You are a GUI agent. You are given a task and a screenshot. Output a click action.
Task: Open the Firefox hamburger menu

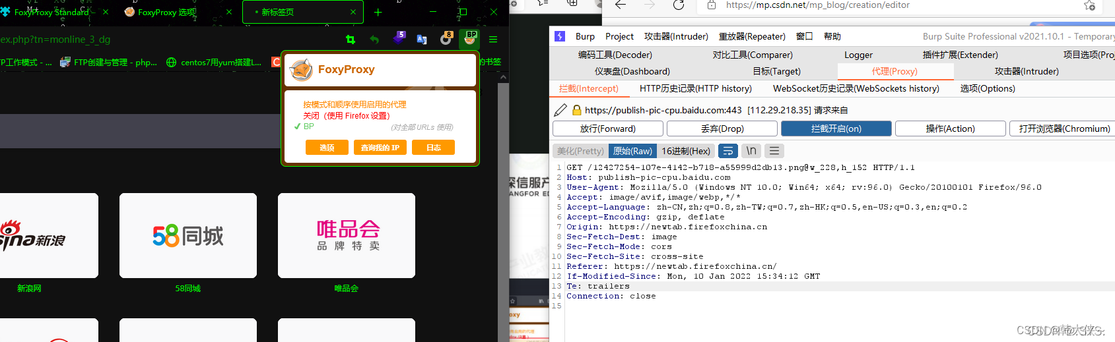tap(493, 40)
